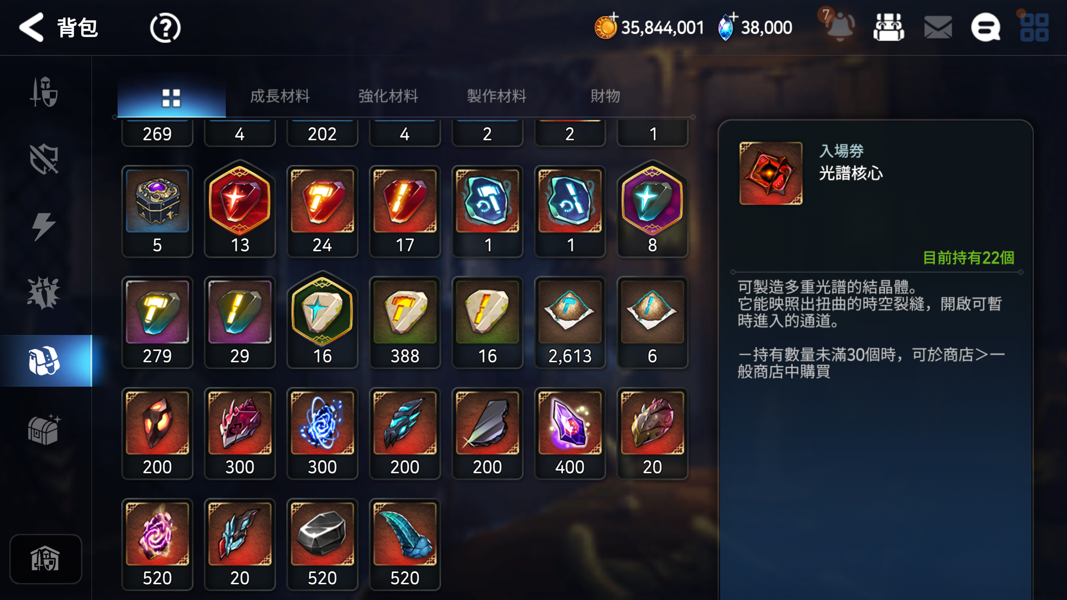Select the purple crystal item with 400

[570, 433]
